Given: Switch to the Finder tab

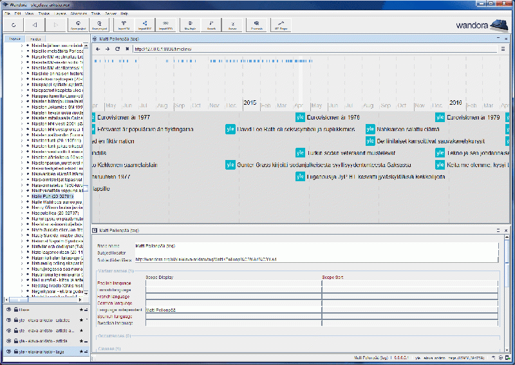Looking at the screenshot, I should point(35,39).
